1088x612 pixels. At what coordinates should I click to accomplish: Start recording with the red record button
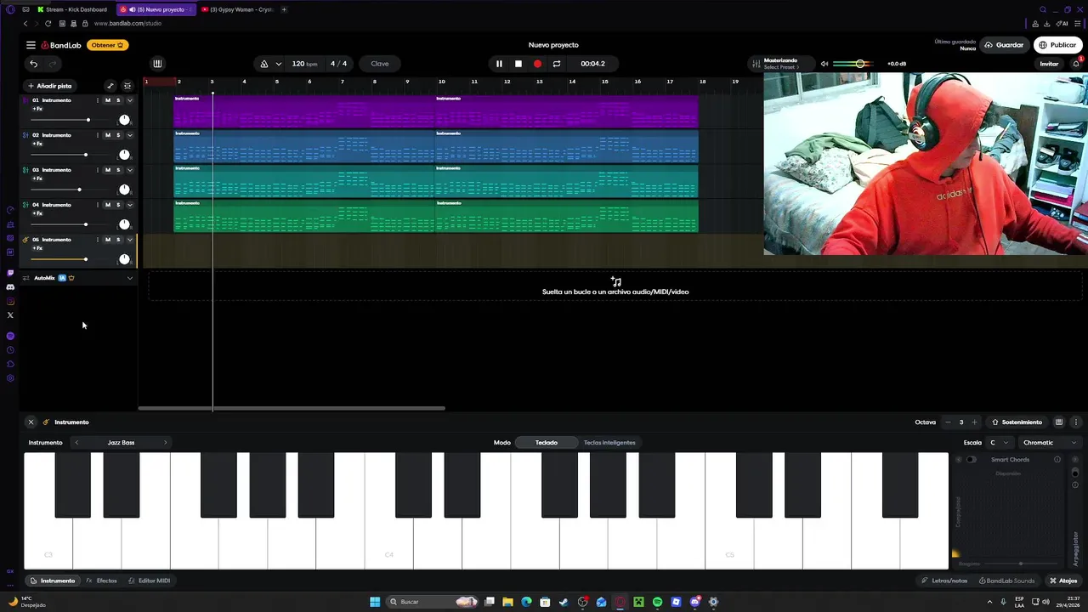pyautogui.click(x=537, y=64)
